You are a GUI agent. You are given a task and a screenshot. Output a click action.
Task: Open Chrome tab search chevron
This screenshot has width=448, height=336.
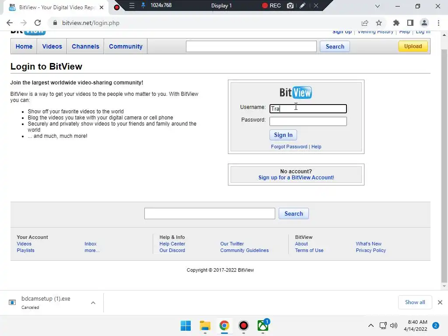point(378,6)
